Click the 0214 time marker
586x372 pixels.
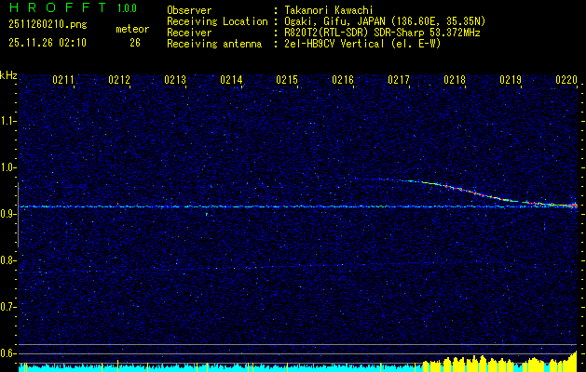point(231,81)
